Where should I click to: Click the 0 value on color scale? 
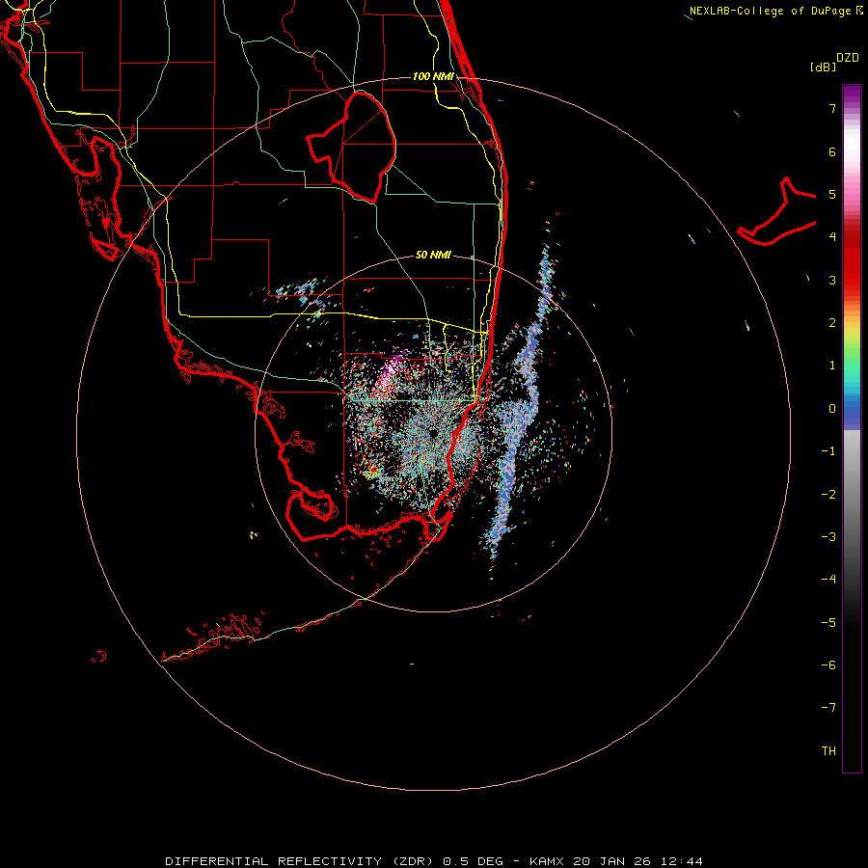(832, 409)
